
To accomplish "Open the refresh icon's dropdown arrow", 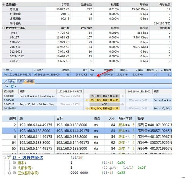I will pyautogui.click(x=15, y=86).
